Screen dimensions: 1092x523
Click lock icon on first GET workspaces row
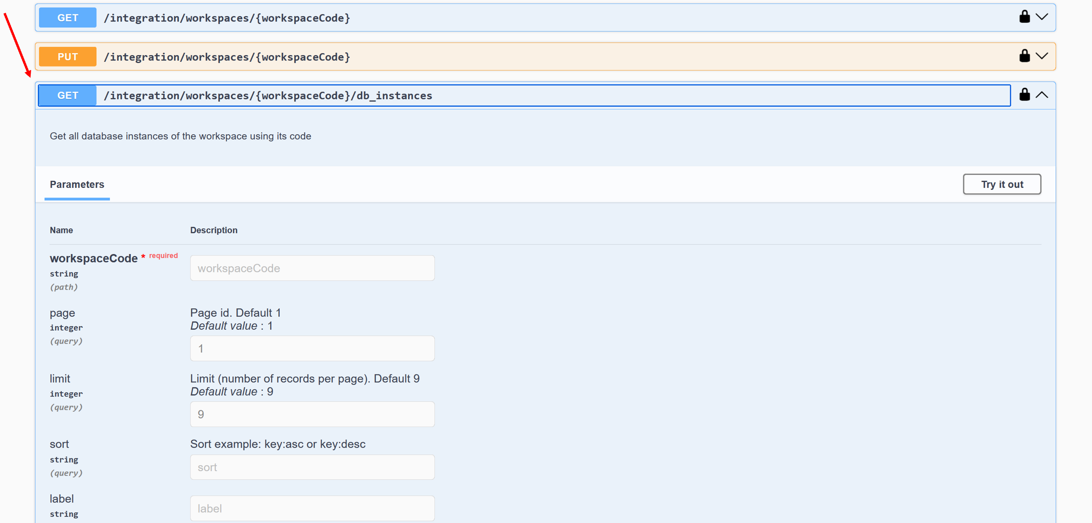[1024, 17]
